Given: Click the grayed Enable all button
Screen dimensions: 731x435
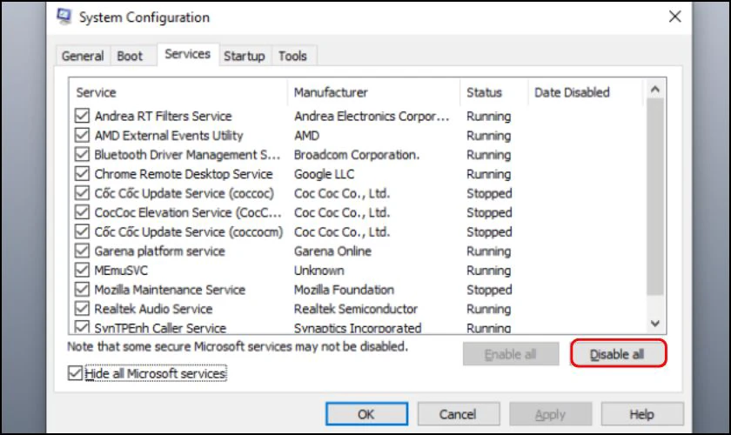Looking at the screenshot, I should [511, 354].
